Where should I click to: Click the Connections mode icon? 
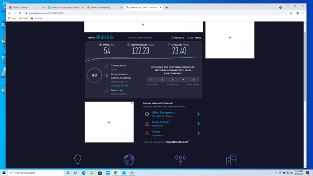(107, 66)
